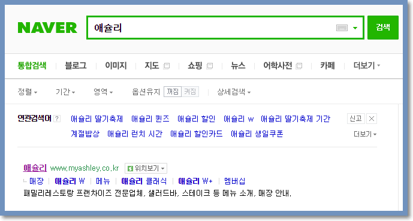Open related search 애슐리 할인카드
This screenshot has width=413, height=221.
click(196, 134)
